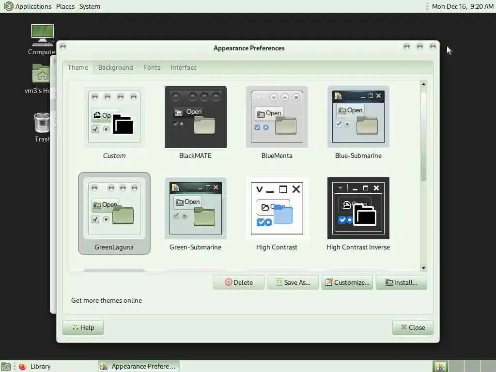This screenshot has width=496, height=372.
Task: Click the MATE logo icon in top panel
Action: [x=8, y=6]
